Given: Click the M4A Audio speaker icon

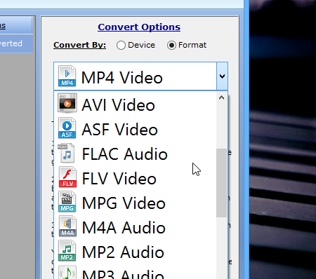Looking at the screenshot, I should tap(67, 226).
